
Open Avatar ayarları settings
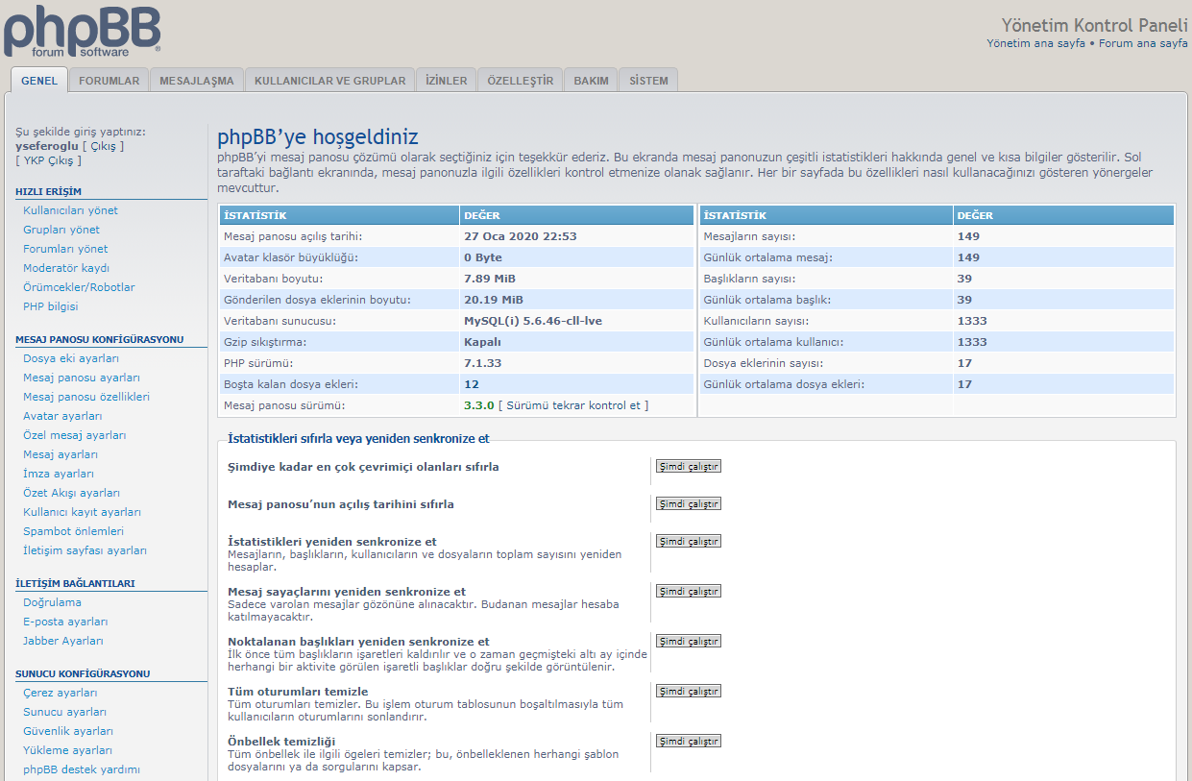pyautogui.click(x=62, y=416)
